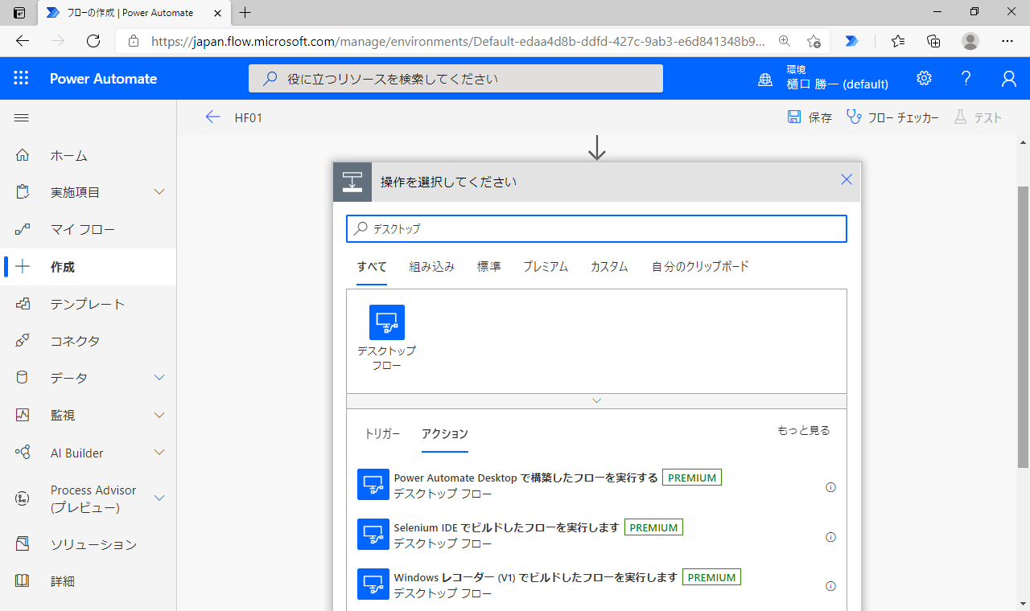Viewport: 1030px width, 611px height.
Task: Open the app launcher waffle icon
Action: coord(21,78)
